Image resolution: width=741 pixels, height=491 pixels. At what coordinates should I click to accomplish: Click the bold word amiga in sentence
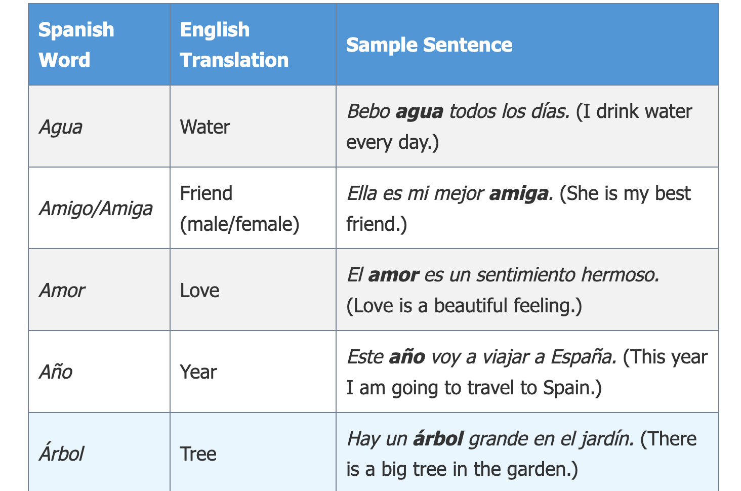[519, 194]
